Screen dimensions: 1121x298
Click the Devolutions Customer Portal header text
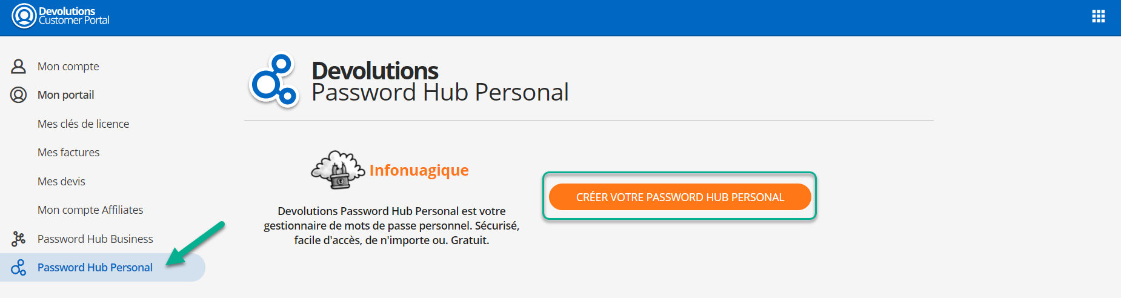(x=73, y=16)
